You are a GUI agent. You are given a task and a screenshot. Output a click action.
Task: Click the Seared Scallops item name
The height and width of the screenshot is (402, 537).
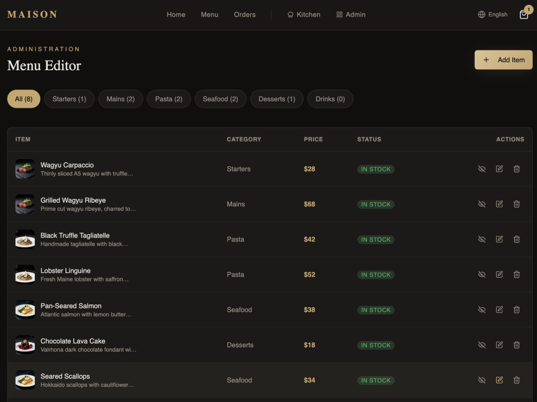65,376
